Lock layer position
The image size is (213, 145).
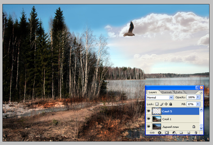coord(166,104)
